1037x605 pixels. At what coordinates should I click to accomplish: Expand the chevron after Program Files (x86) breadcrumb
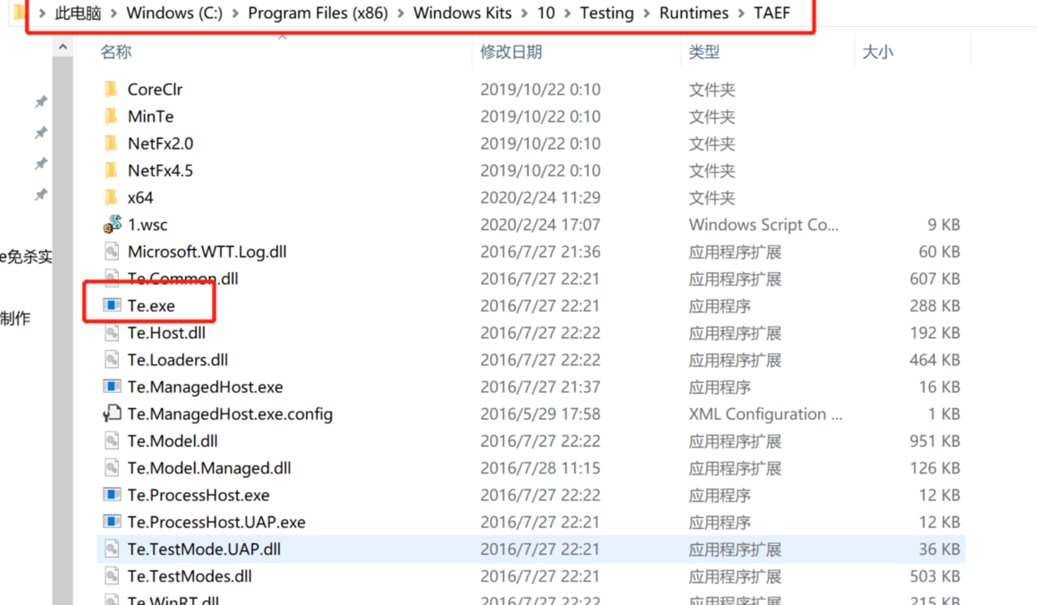[401, 13]
